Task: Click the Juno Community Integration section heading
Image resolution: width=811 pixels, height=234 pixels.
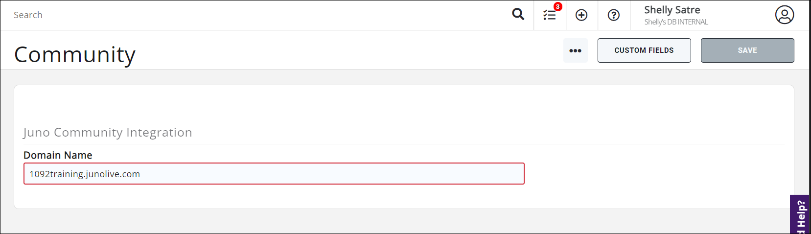Action: (x=108, y=132)
